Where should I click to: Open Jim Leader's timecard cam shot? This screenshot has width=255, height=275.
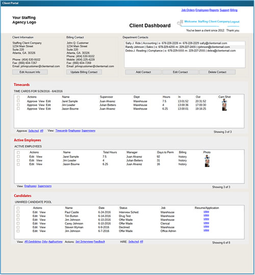pos(224,105)
